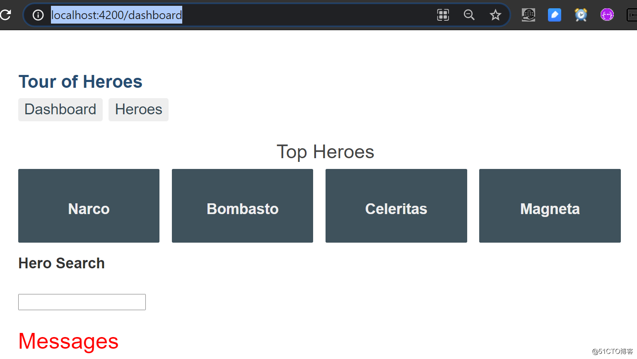This screenshot has height=359, width=637.
Task: Focus the Hero Search input box
Action: tap(82, 302)
